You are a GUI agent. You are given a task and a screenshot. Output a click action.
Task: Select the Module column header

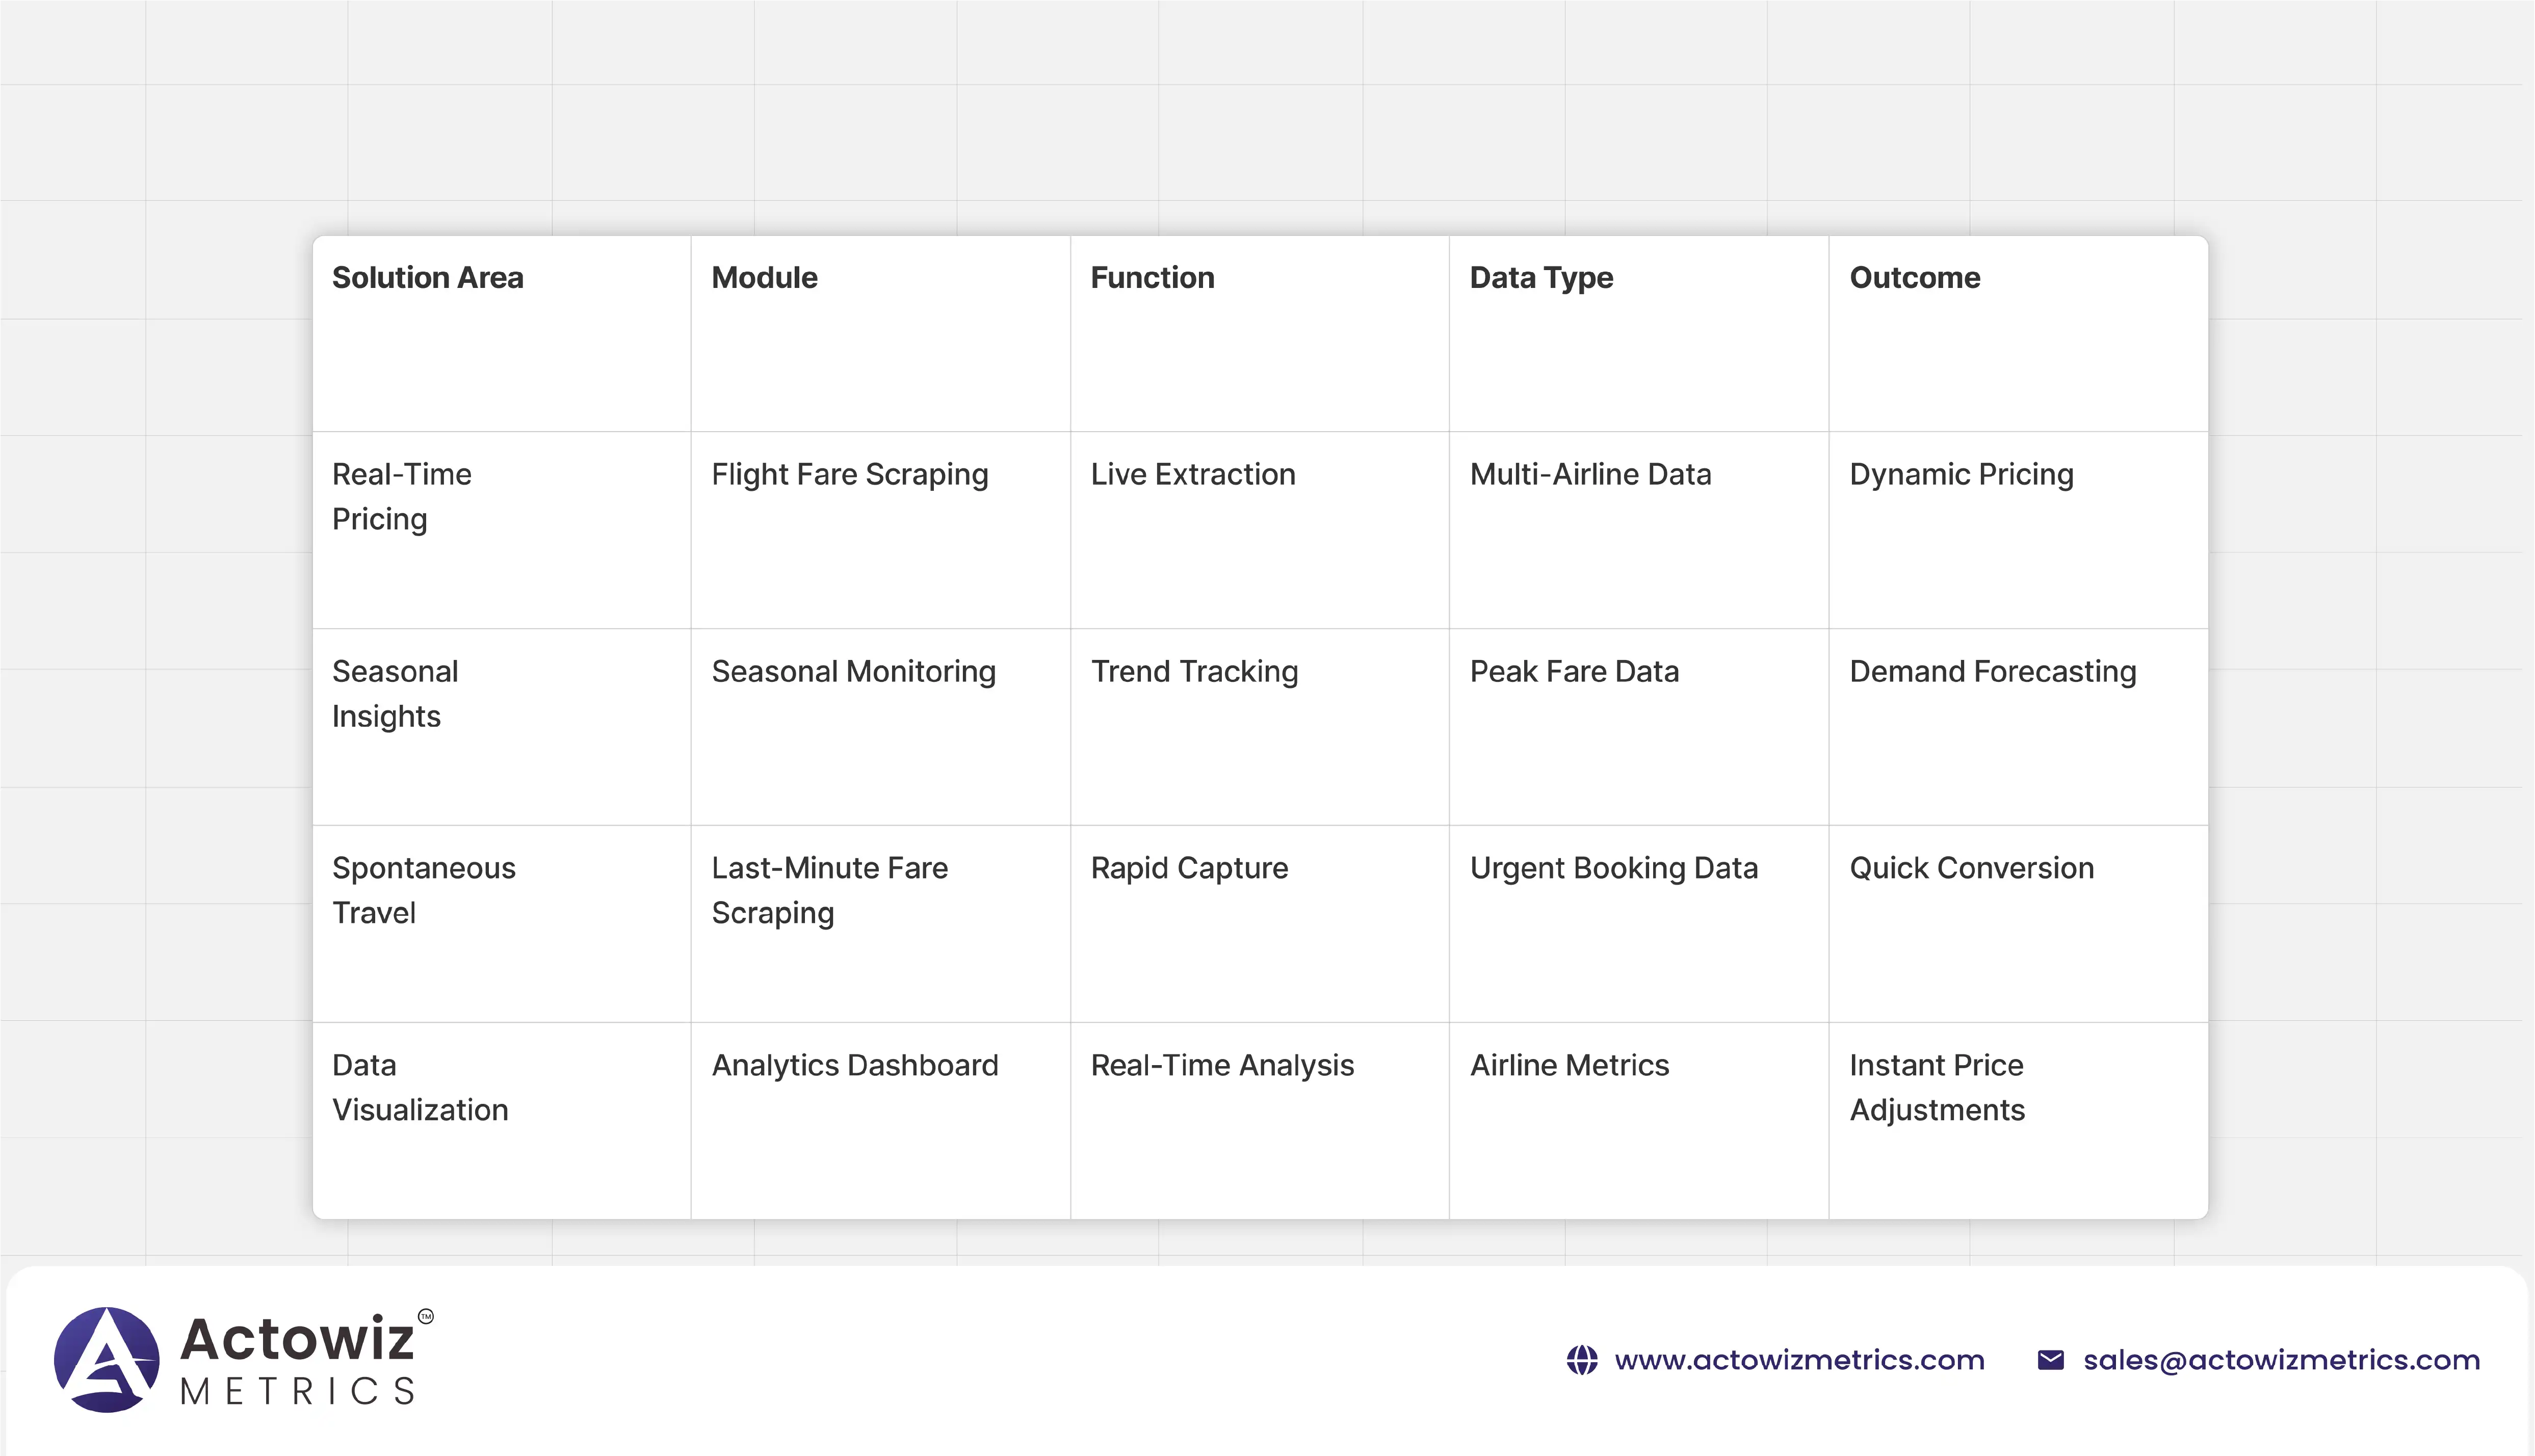764,278
